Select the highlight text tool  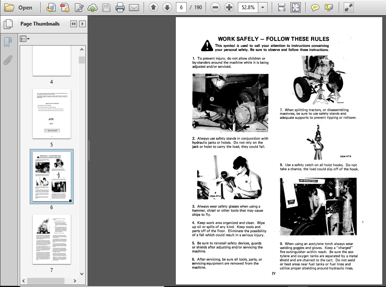click(x=329, y=8)
